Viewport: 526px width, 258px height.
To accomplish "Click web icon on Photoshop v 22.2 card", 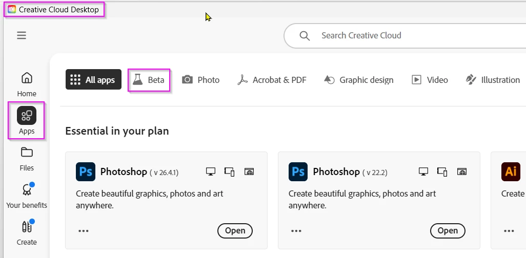I will 462,172.
